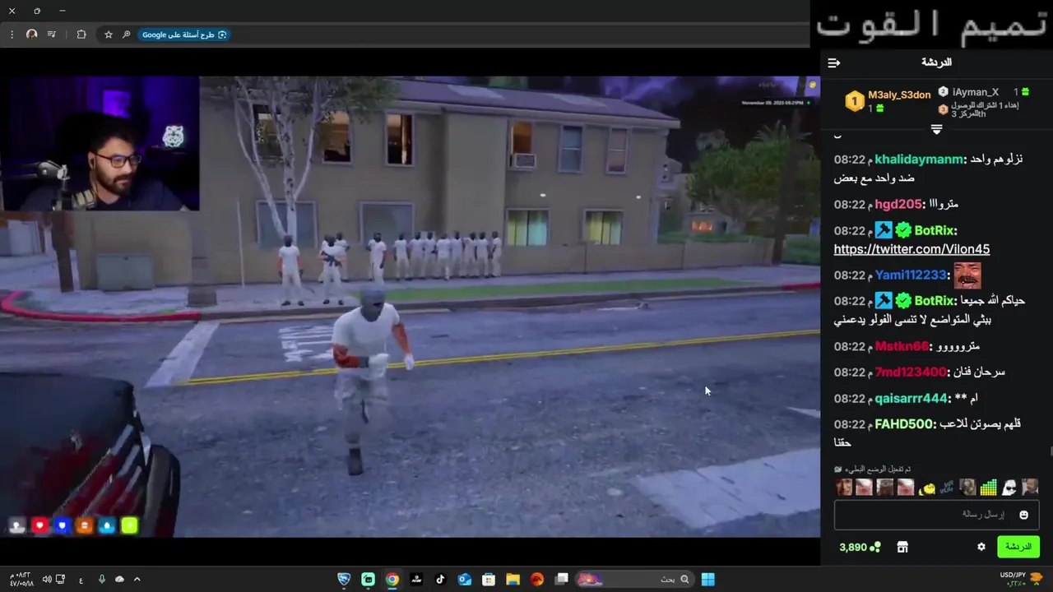Collapse chat with the panel toggle icon
The height and width of the screenshot is (592, 1053).
click(833, 62)
